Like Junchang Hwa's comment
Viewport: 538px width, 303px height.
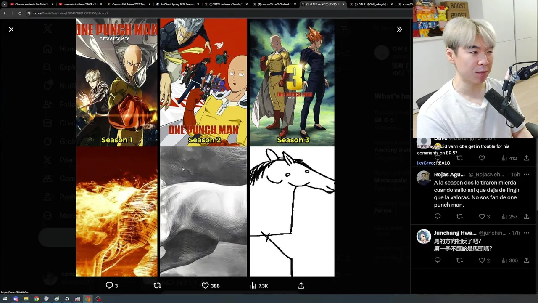(484, 260)
